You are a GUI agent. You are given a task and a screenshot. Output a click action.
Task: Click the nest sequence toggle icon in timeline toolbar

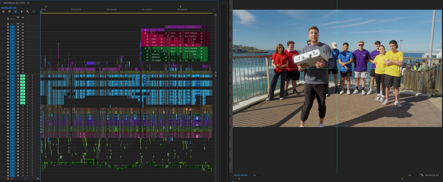(x=3, y=12)
